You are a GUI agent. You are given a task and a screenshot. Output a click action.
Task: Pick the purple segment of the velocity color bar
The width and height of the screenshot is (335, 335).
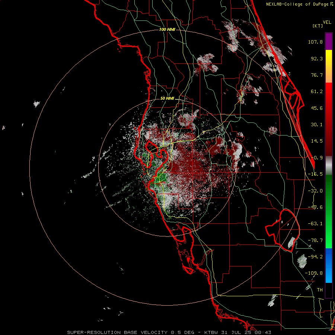(329, 41)
